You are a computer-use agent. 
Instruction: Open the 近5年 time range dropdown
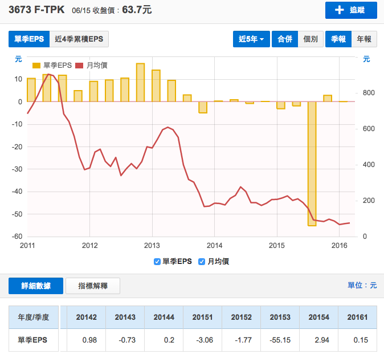click(251, 39)
